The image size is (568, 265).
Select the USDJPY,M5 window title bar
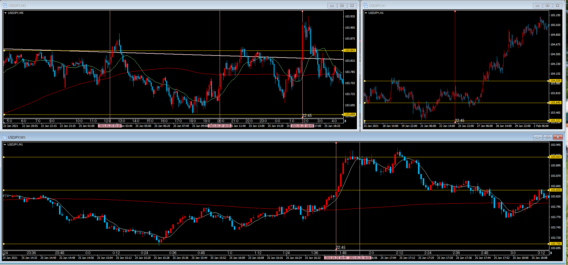click(148, 6)
